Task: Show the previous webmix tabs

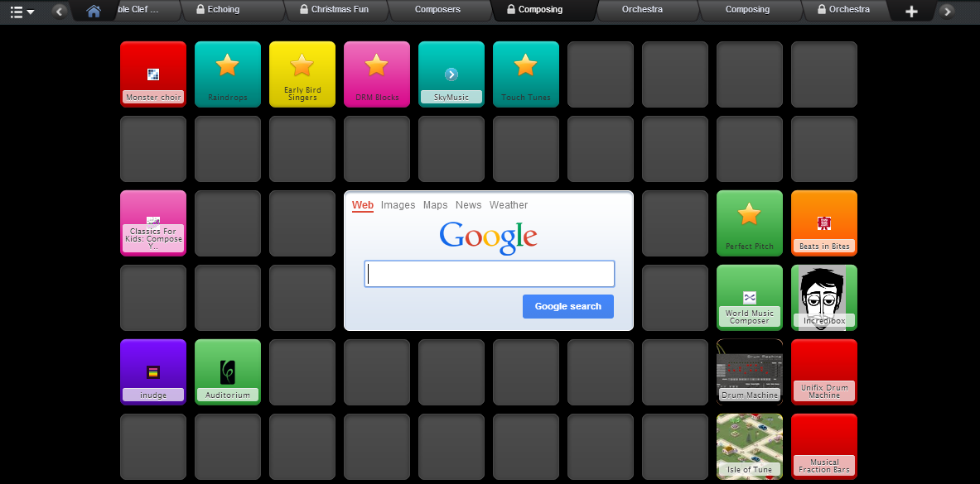Action: 60,11
